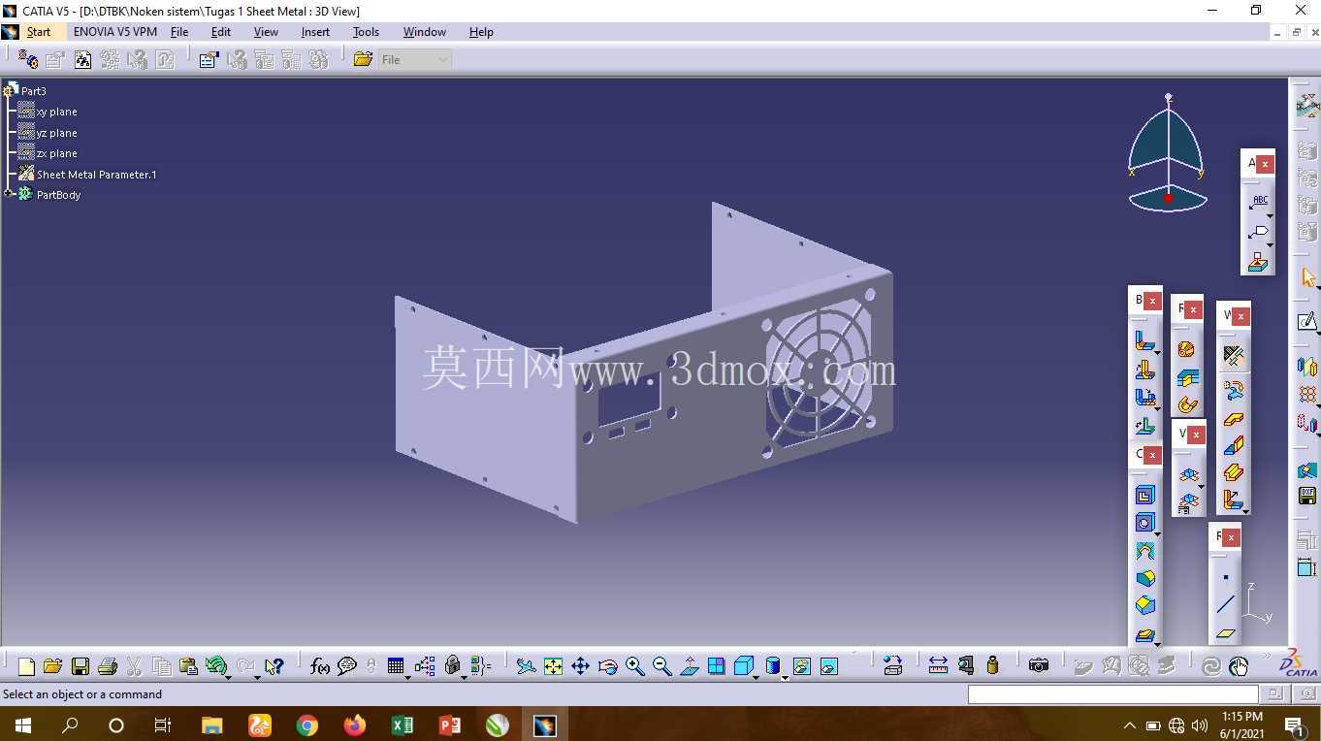This screenshot has height=741, width=1321.
Task: Click the Create Multi-View icon
Action: click(x=717, y=666)
